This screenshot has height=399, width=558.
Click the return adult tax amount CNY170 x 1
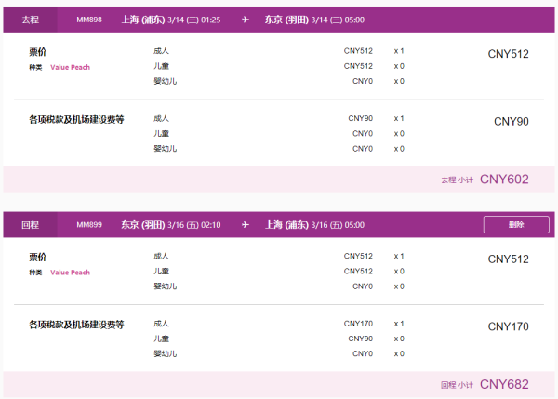click(358, 324)
